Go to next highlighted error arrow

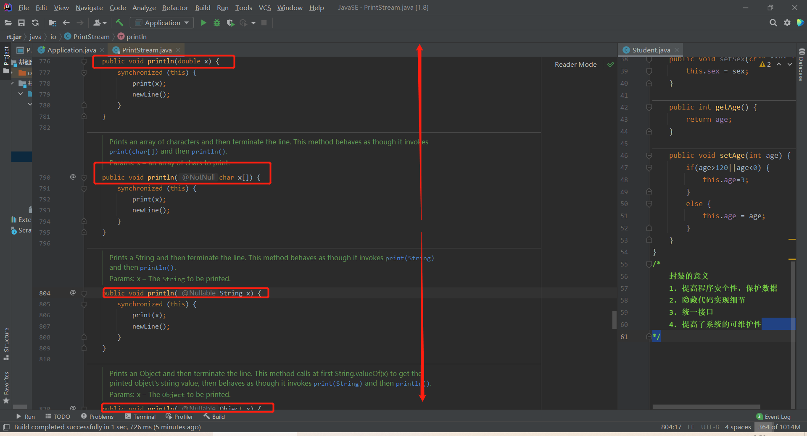click(790, 64)
